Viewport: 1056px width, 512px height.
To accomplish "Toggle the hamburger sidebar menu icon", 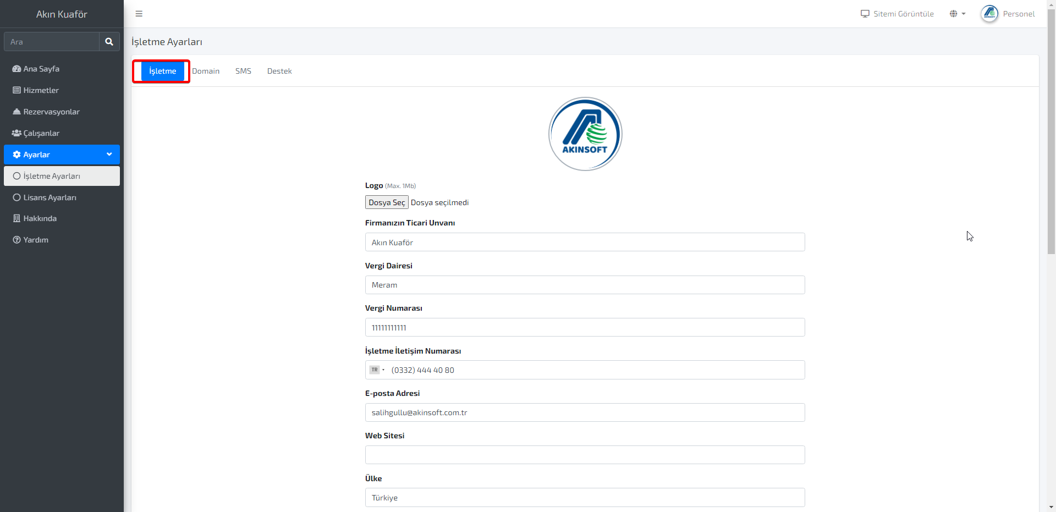I will 139,14.
